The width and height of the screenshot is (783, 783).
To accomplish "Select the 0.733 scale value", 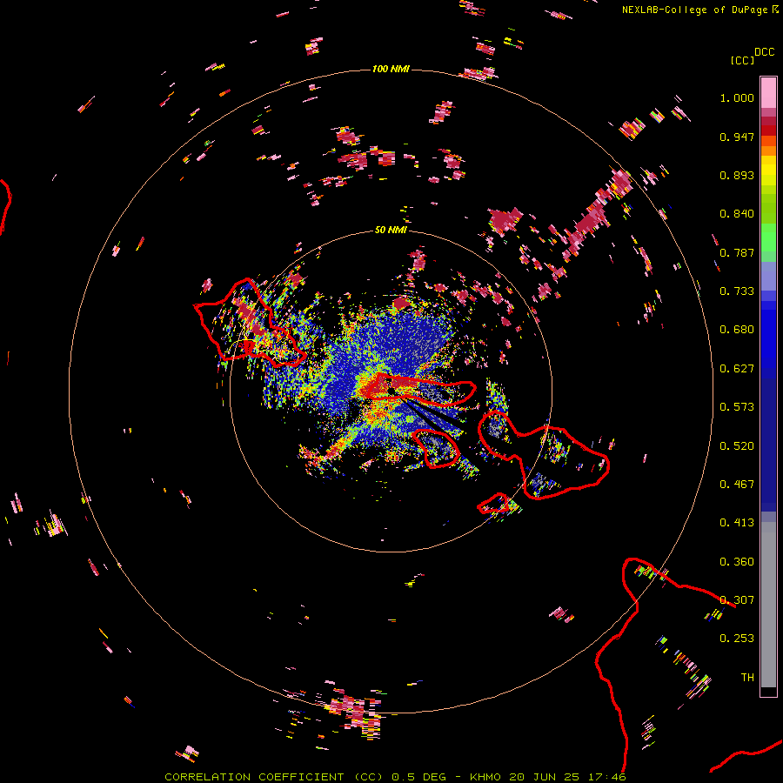I will [x=737, y=291].
